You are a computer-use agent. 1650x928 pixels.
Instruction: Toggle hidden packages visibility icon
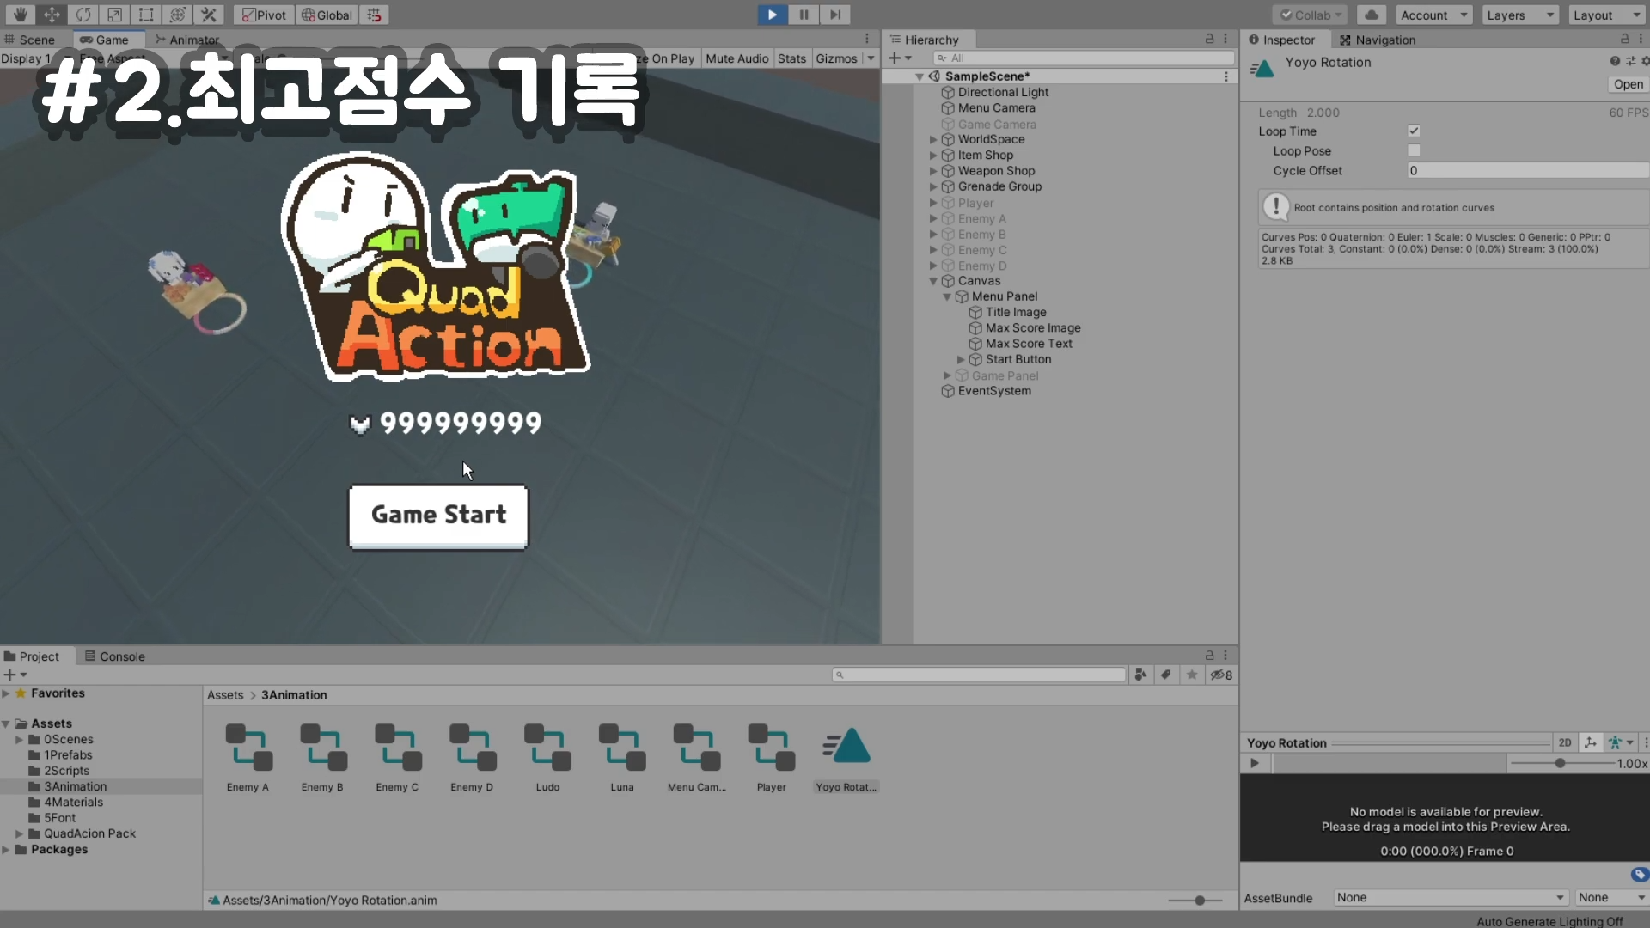(1221, 675)
